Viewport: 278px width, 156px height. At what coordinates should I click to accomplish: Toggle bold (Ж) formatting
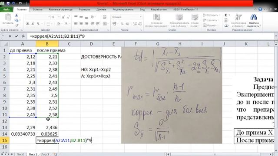[x=28, y=23]
